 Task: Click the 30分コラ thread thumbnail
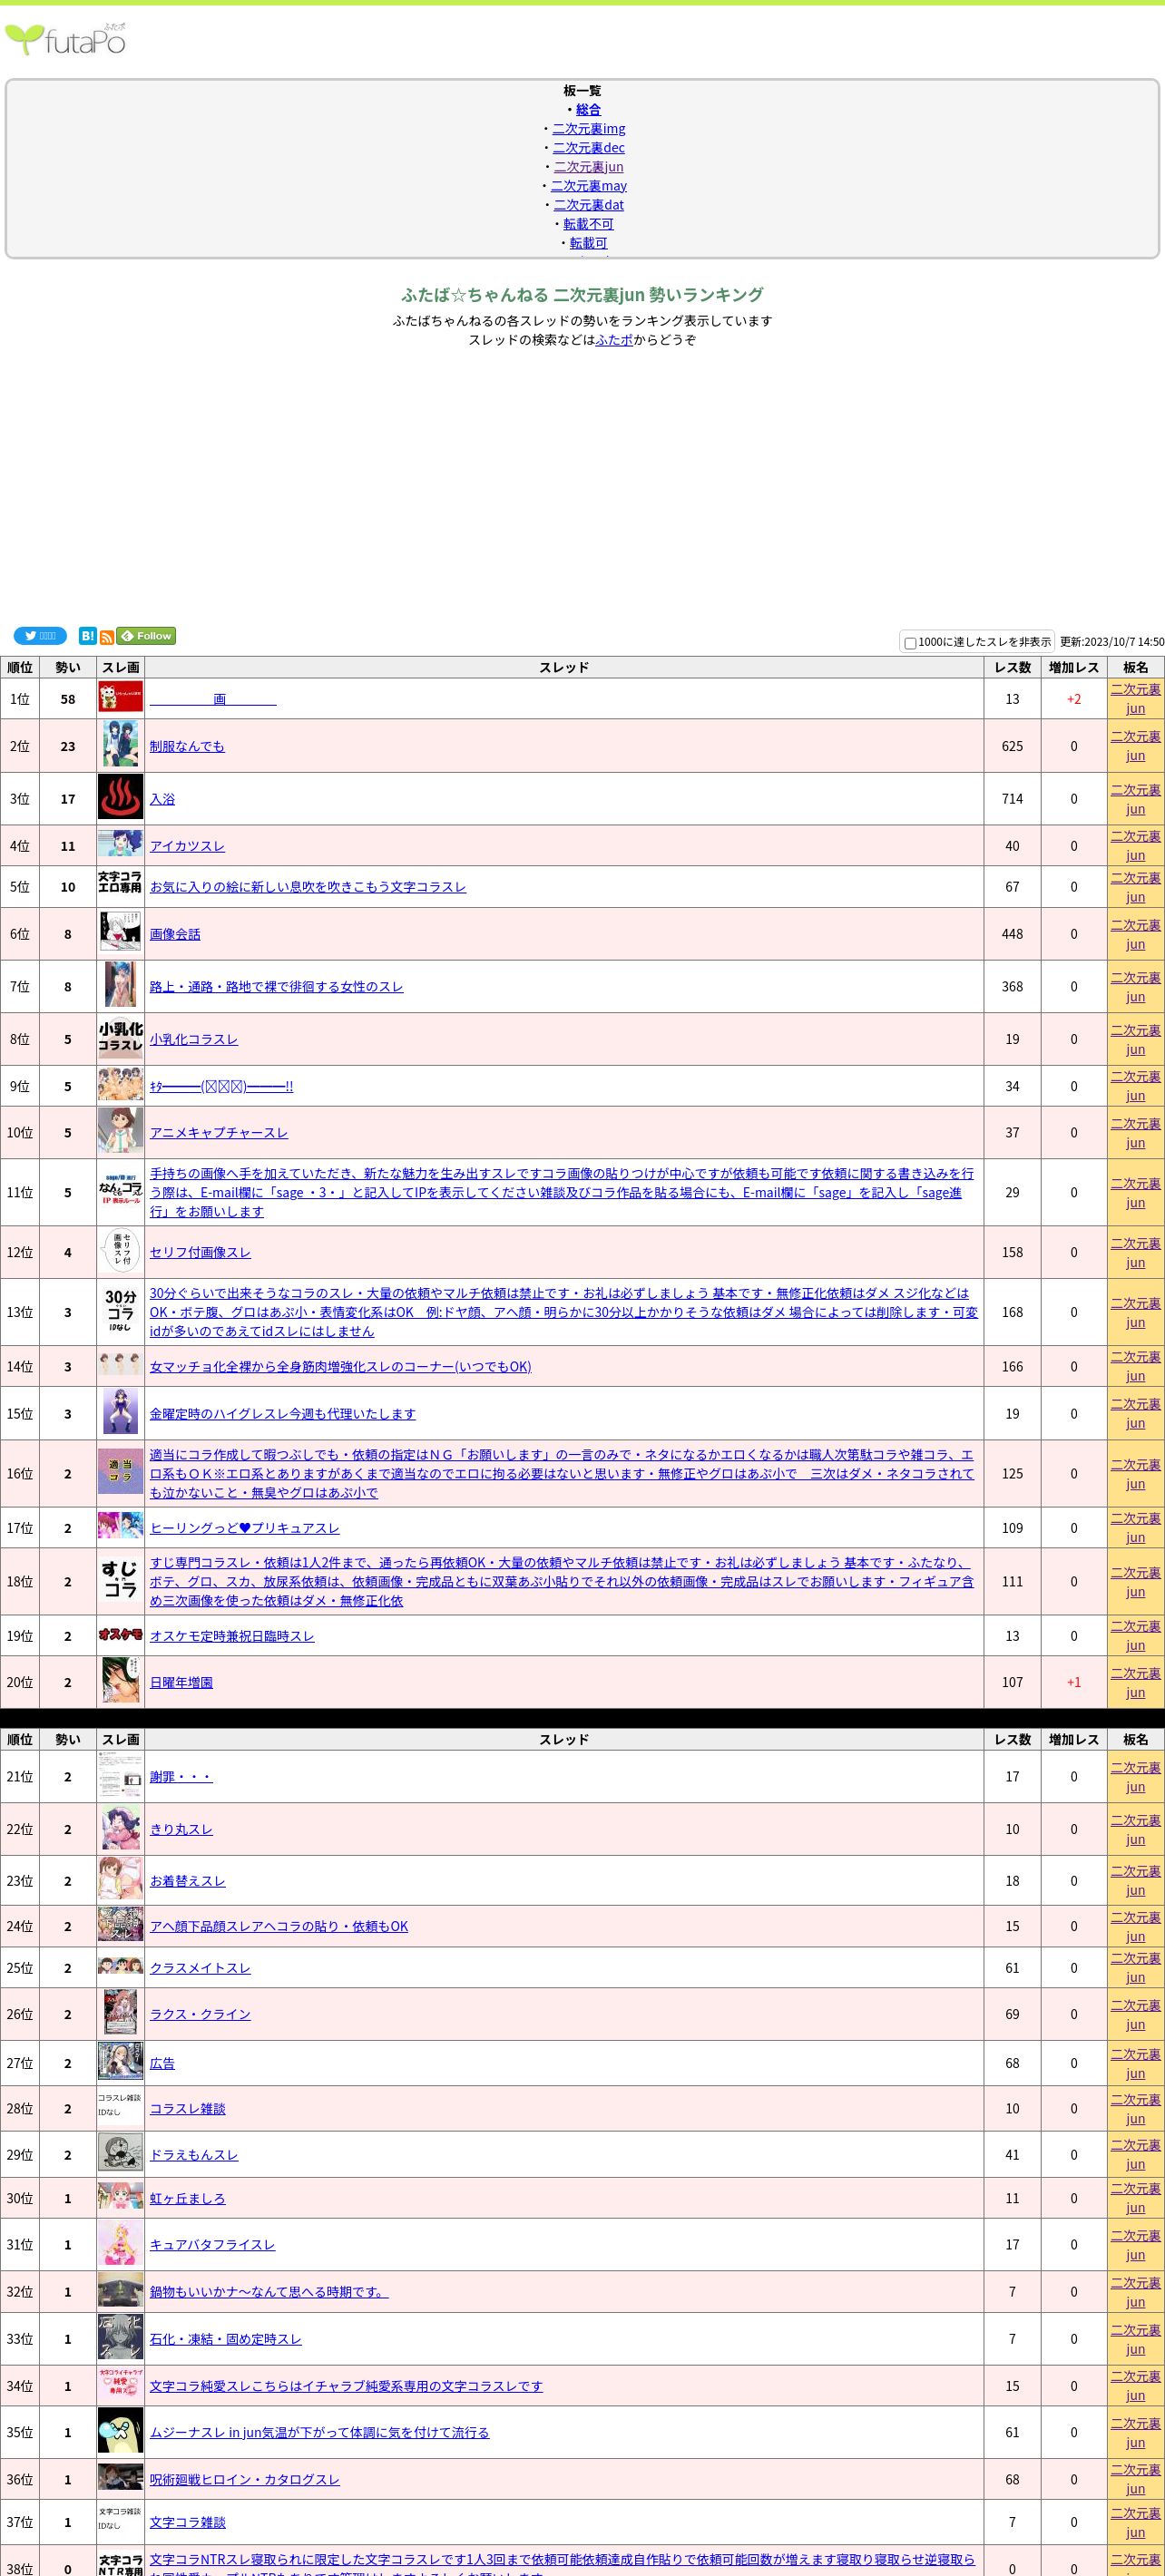[x=120, y=1311]
